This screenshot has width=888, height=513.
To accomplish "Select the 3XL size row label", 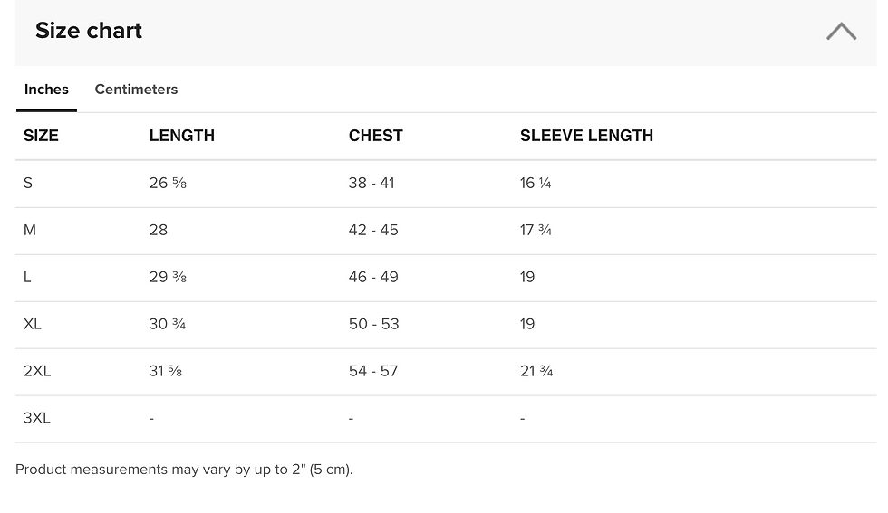I will coord(37,418).
